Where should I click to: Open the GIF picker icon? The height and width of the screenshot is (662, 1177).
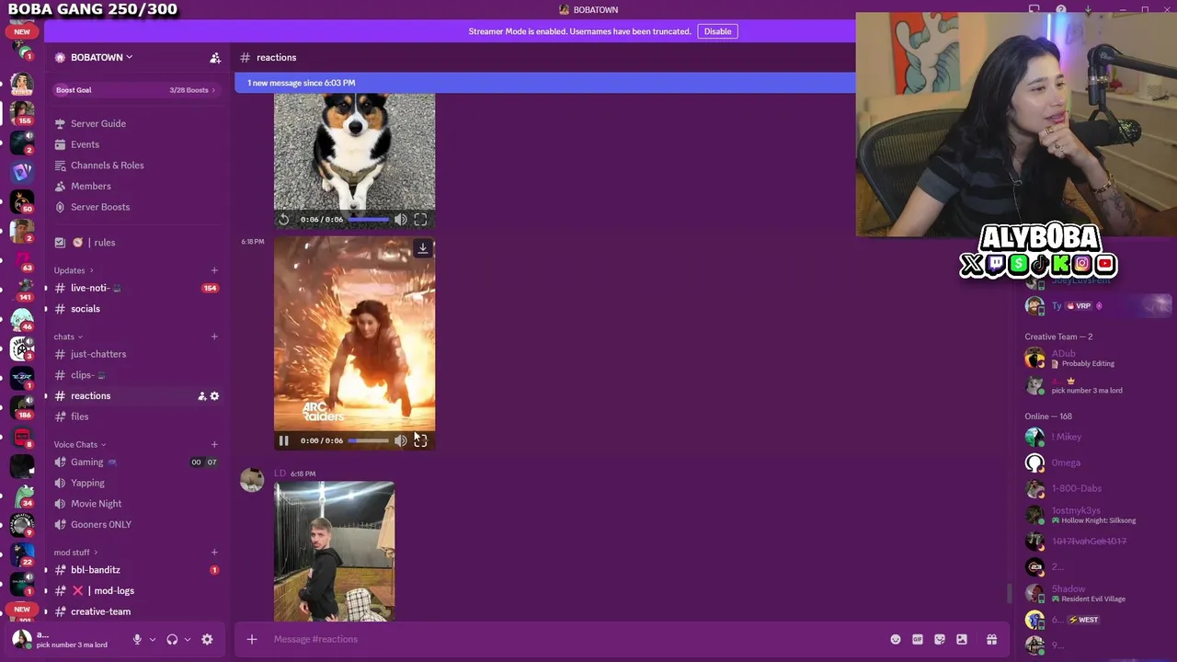click(918, 640)
